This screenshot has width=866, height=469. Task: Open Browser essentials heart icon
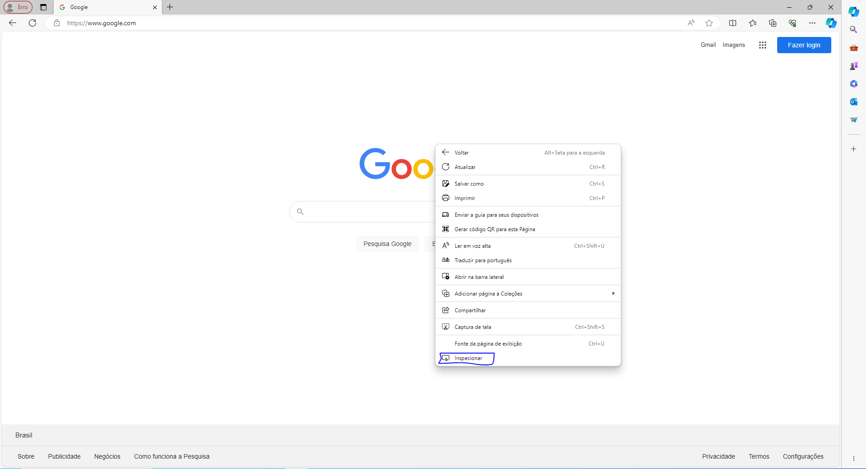[792, 23]
